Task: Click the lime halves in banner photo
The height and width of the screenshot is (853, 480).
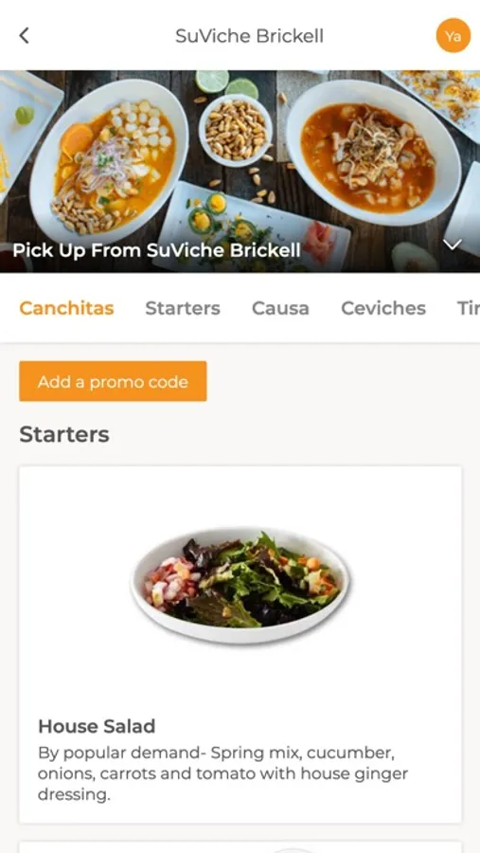Action: [x=226, y=84]
